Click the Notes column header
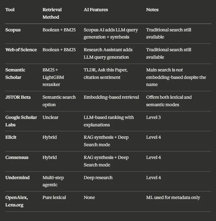This screenshot has height=221, width=216. 152,10
